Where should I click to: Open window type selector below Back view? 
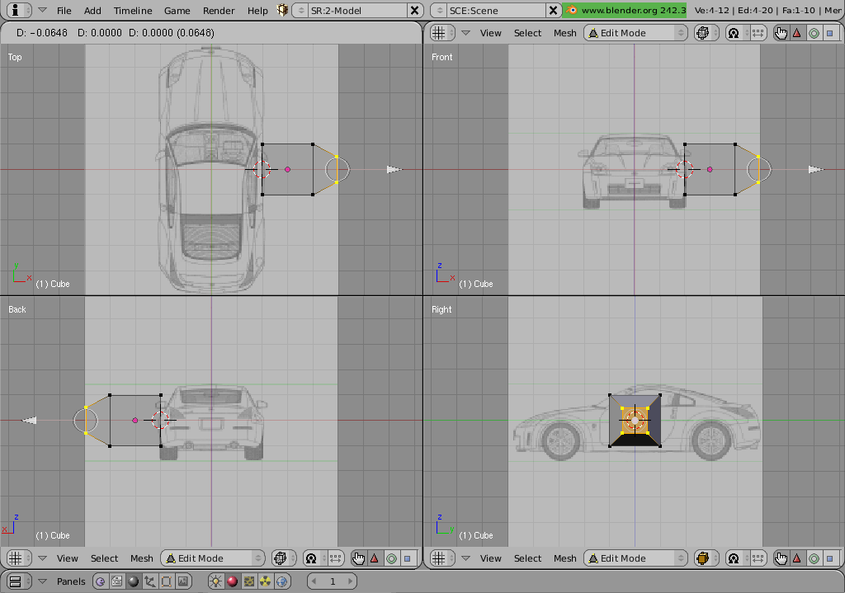click(x=20, y=558)
